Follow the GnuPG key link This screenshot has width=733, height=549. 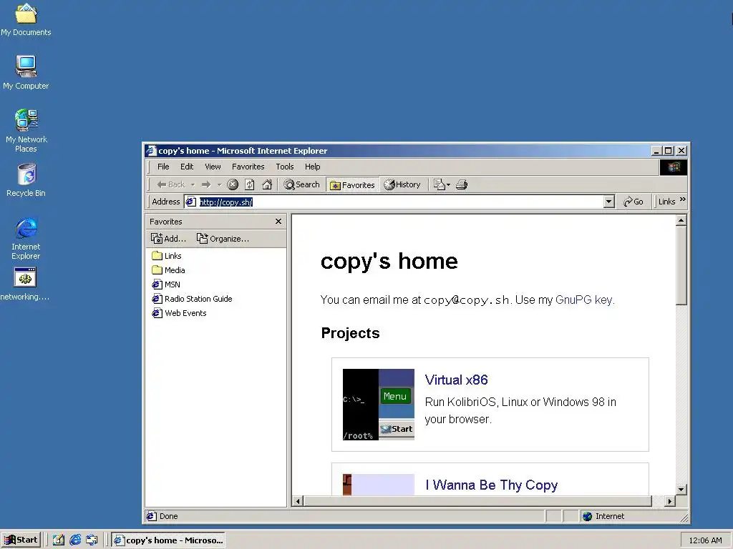[584, 300]
